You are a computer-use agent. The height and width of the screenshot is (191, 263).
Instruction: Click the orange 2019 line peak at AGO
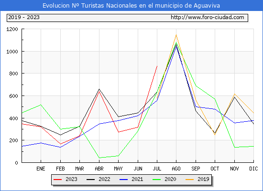[x=176, y=35]
